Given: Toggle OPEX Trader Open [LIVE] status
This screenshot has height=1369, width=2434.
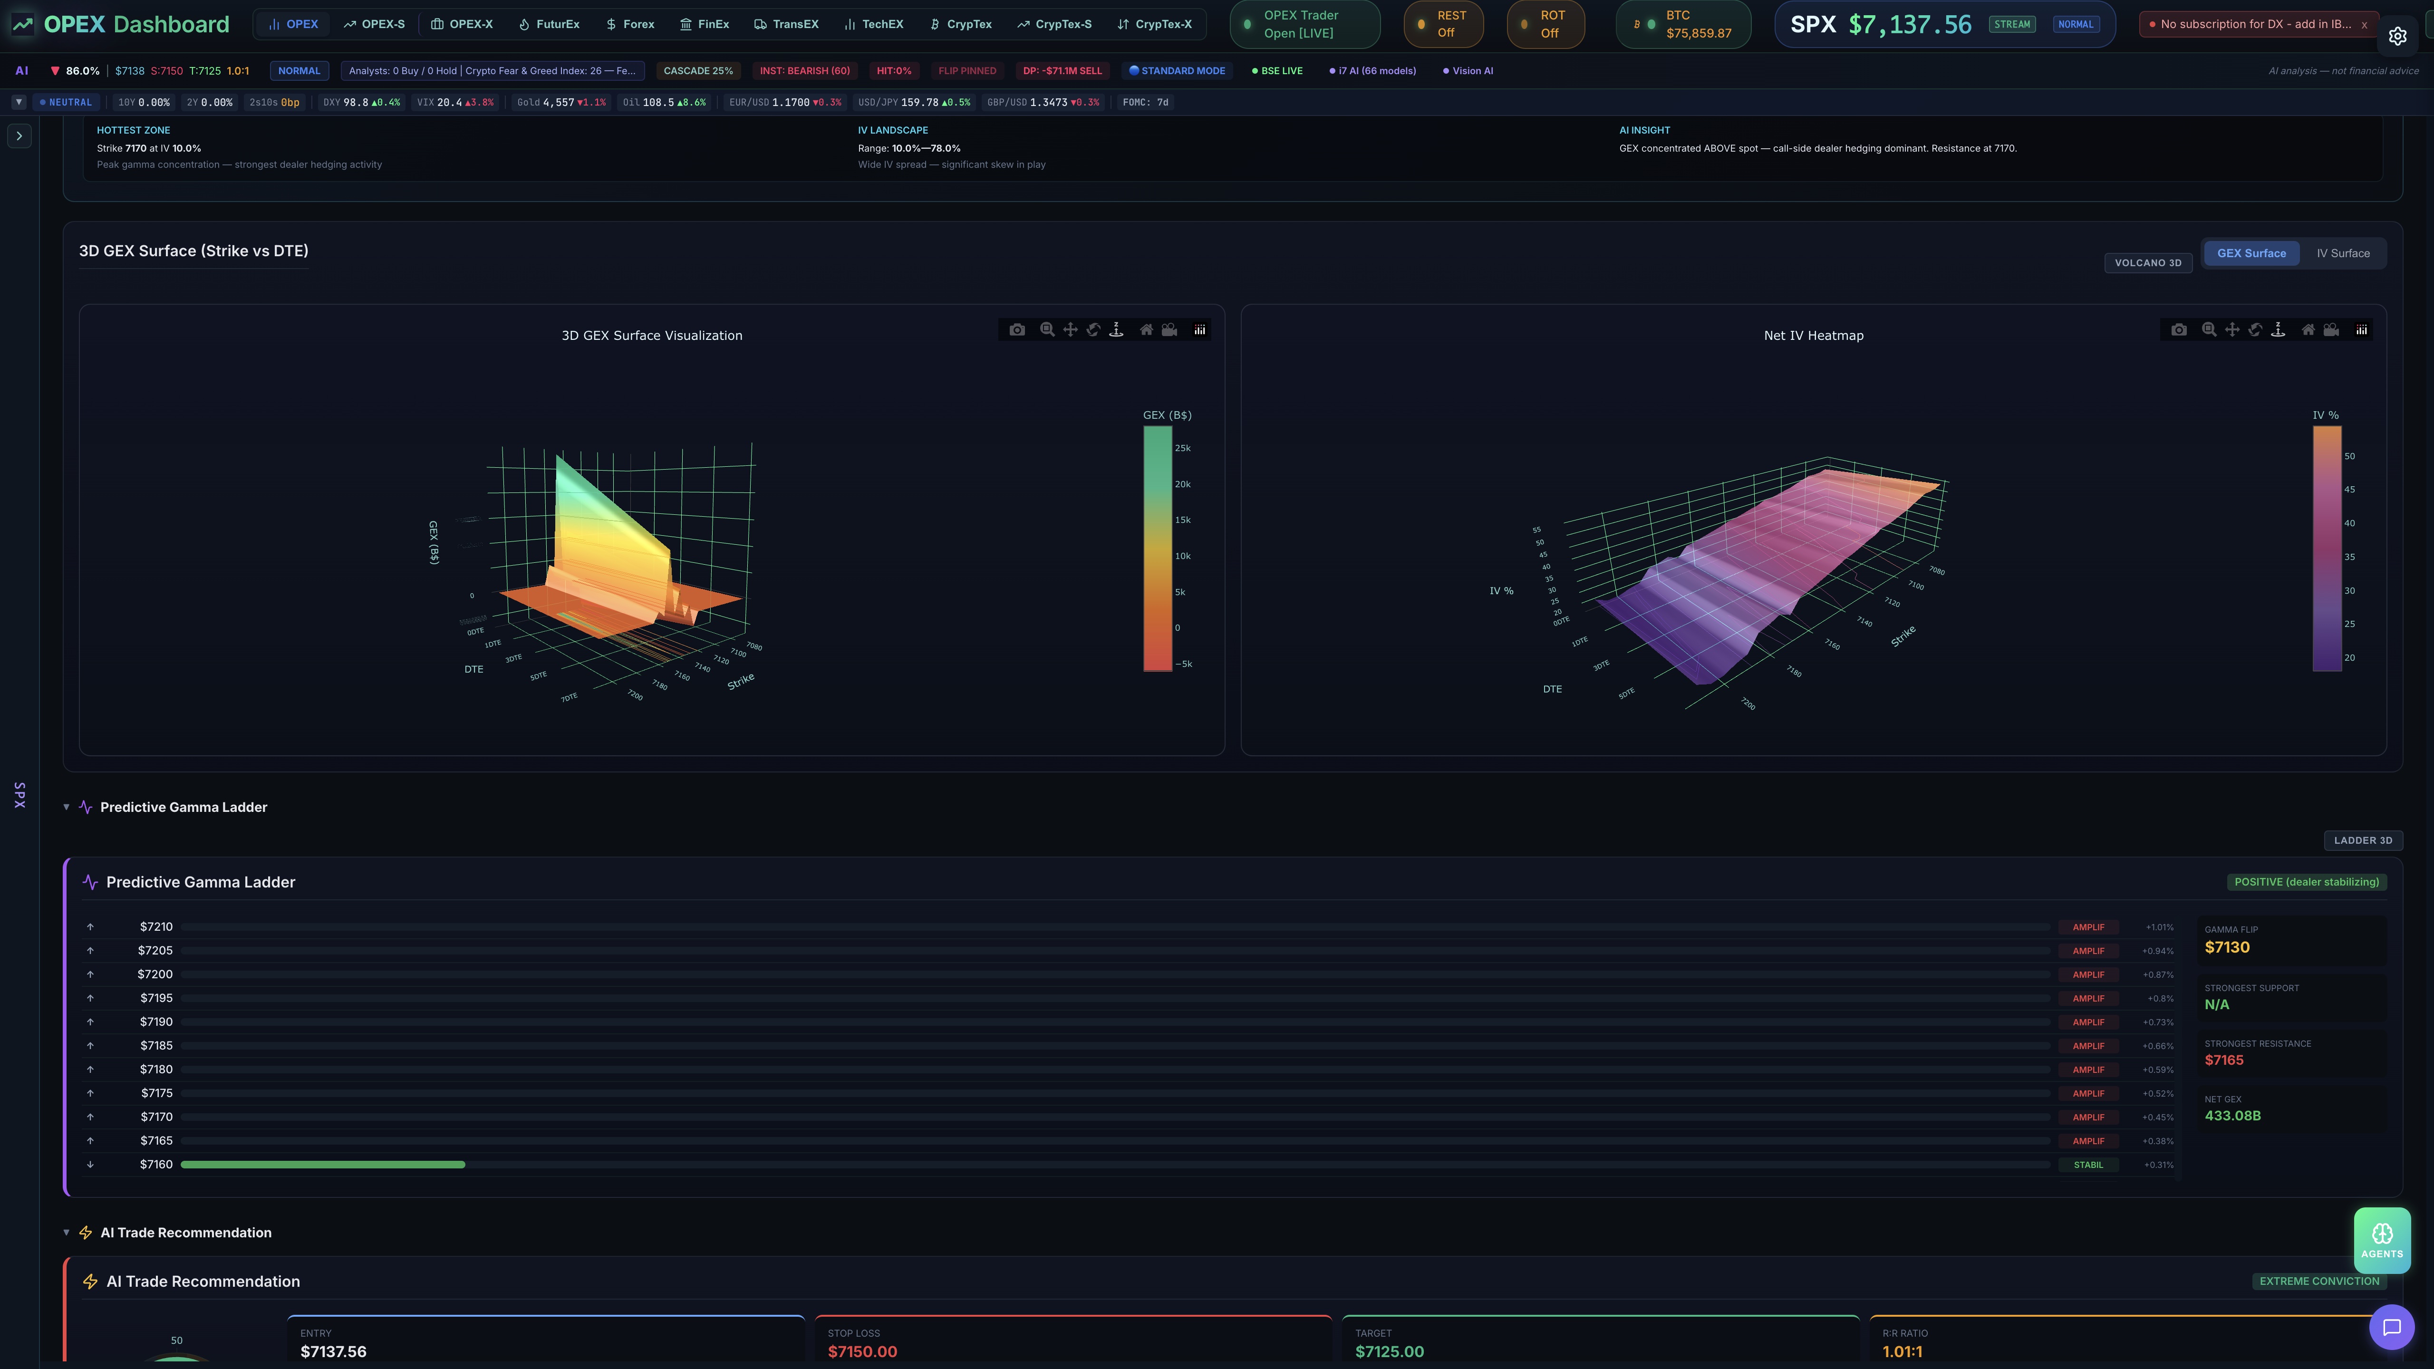Looking at the screenshot, I should pyautogui.click(x=1305, y=25).
